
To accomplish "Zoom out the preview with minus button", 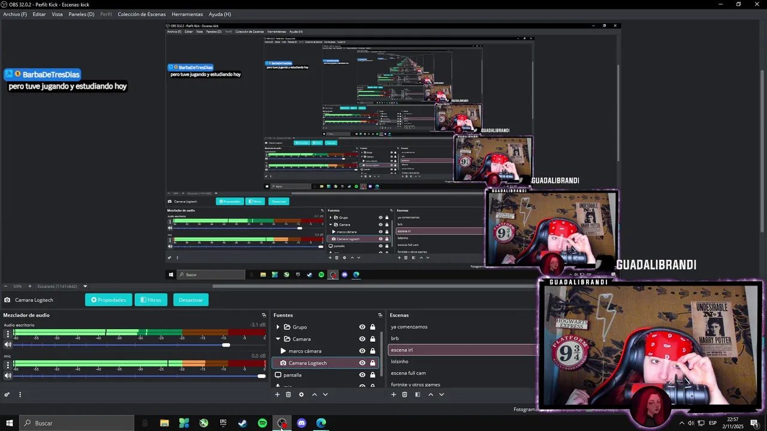I will pos(5,286).
